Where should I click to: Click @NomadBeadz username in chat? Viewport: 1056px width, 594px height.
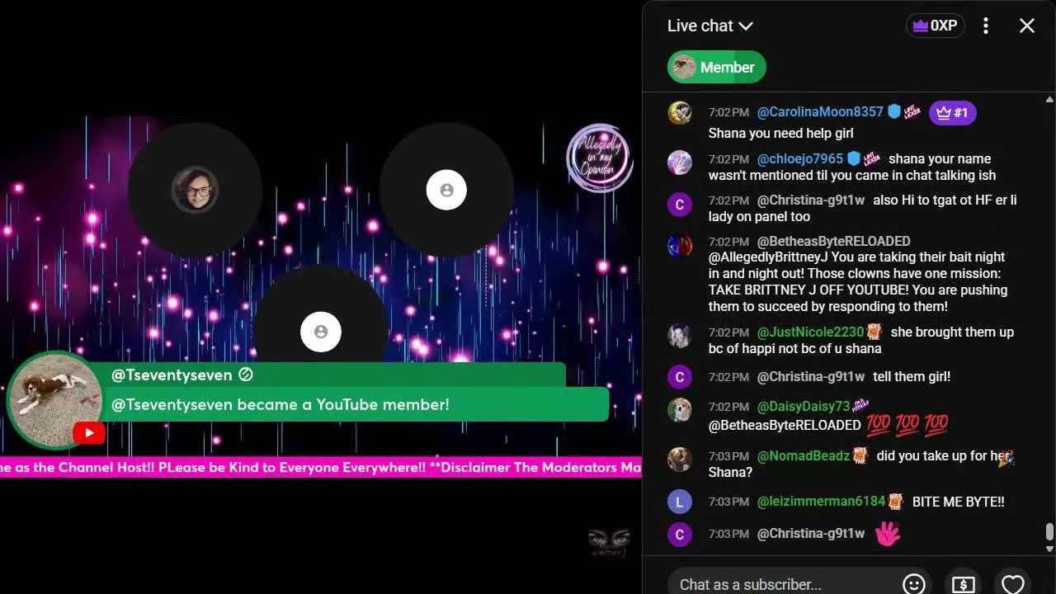803,455
